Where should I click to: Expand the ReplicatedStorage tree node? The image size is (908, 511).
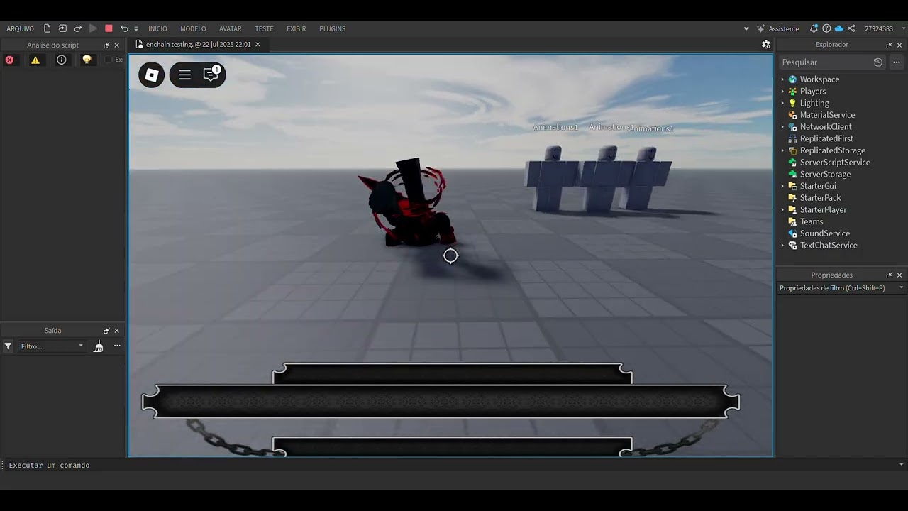click(x=782, y=150)
